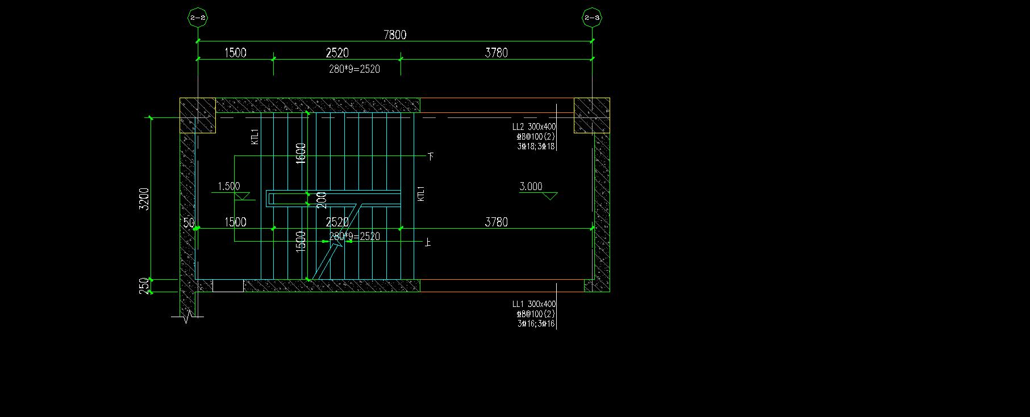
Task: Select the vertical "250" dimension text
Action: point(145,285)
